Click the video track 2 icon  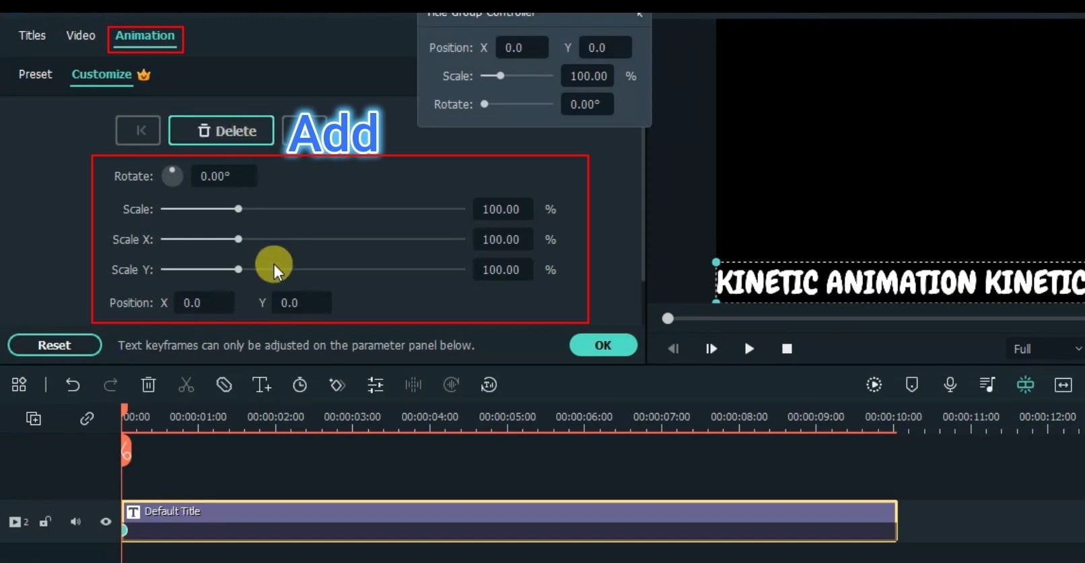click(18, 522)
